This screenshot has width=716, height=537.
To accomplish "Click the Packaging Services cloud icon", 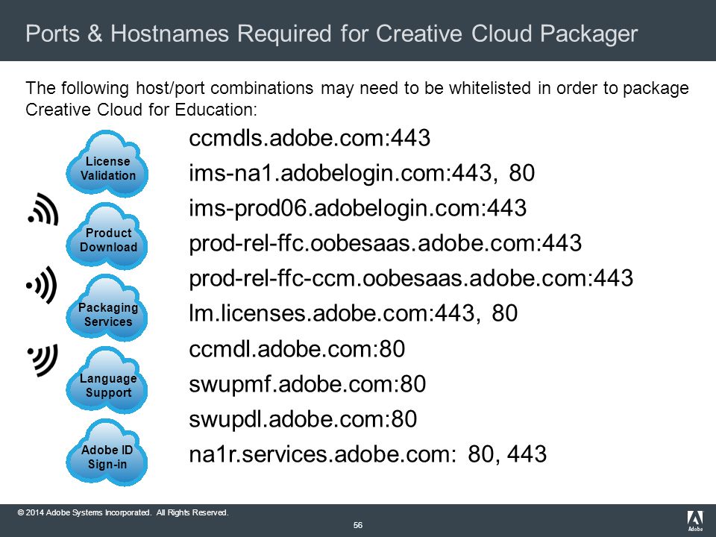I will [107, 308].
